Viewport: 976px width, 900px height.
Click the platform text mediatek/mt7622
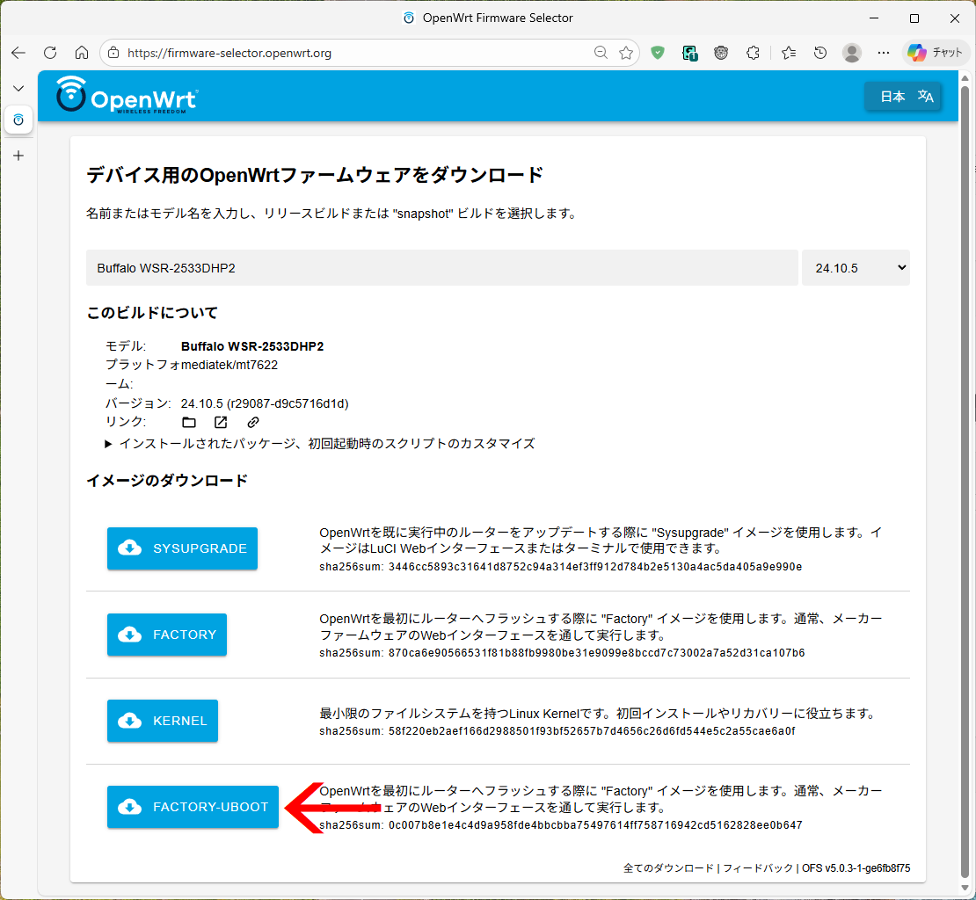point(229,365)
